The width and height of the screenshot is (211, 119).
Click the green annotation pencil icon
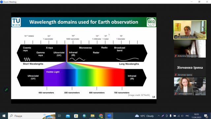pos(6,90)
